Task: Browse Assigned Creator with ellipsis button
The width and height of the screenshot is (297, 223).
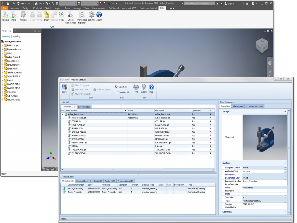Action: pos(285,168)
